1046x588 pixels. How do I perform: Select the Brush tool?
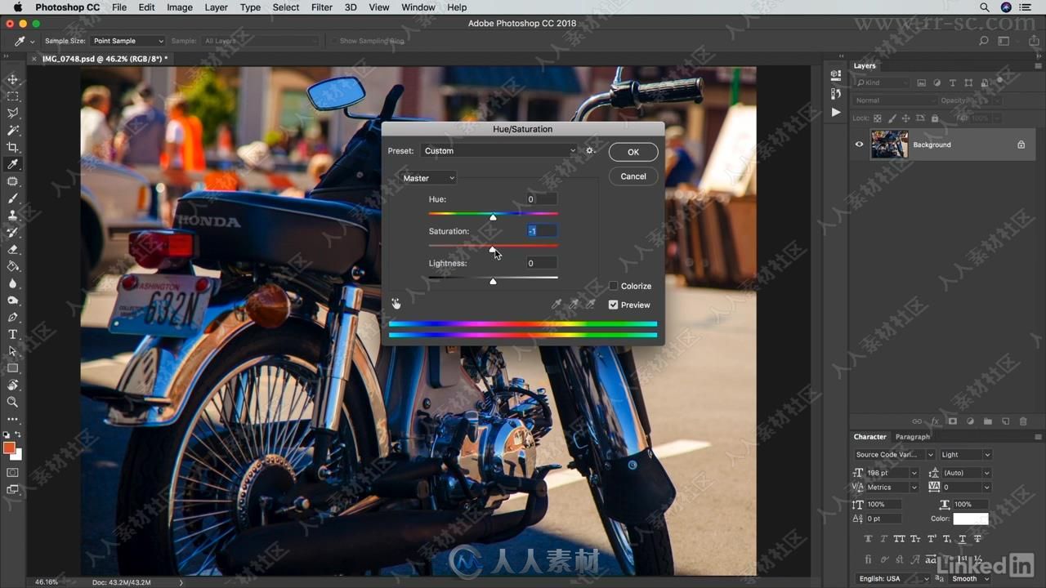click(x=12, y=198)
